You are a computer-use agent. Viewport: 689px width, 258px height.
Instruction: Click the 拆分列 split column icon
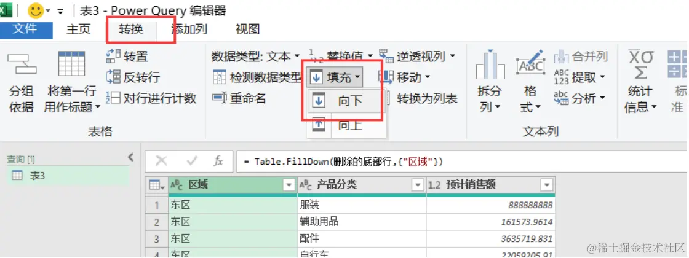[490, 65]
